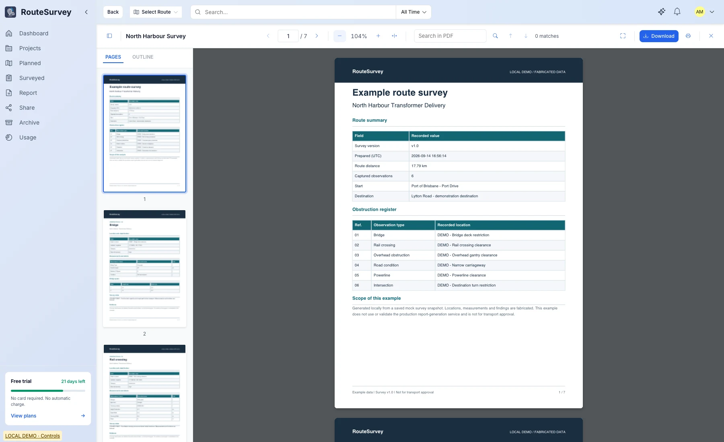Select page 1 thumbnail
Screen dimensions: 724x442
click(x=144, y=133)
